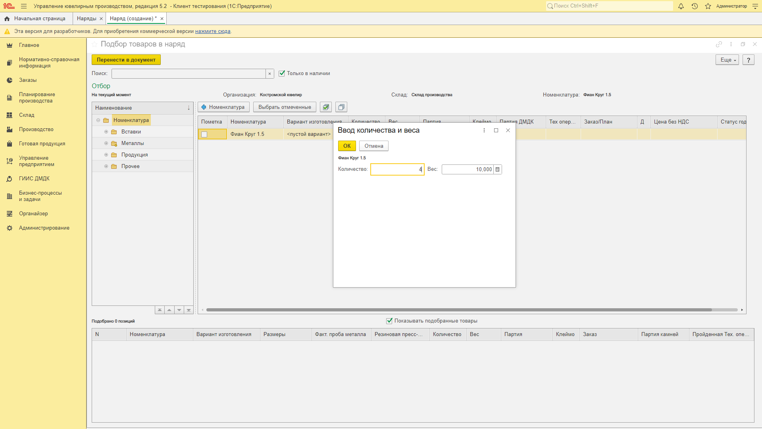Open Главное section icon

coord(10,45)
